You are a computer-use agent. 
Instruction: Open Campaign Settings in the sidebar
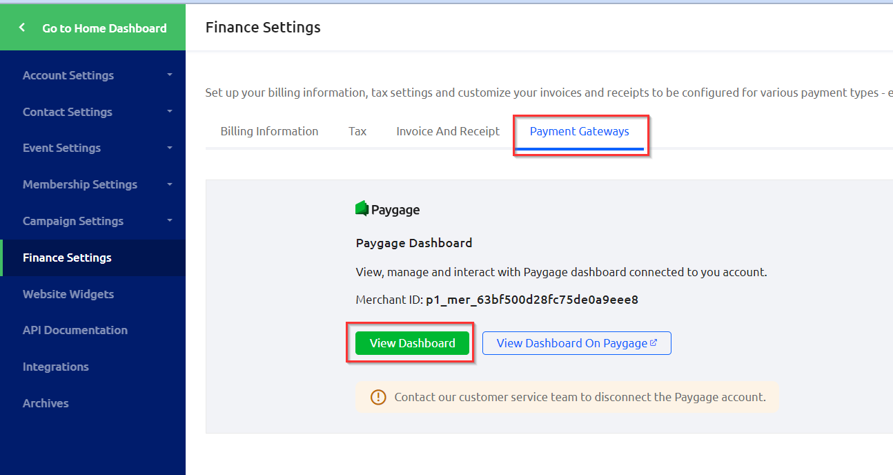click(x=92, y=221)
